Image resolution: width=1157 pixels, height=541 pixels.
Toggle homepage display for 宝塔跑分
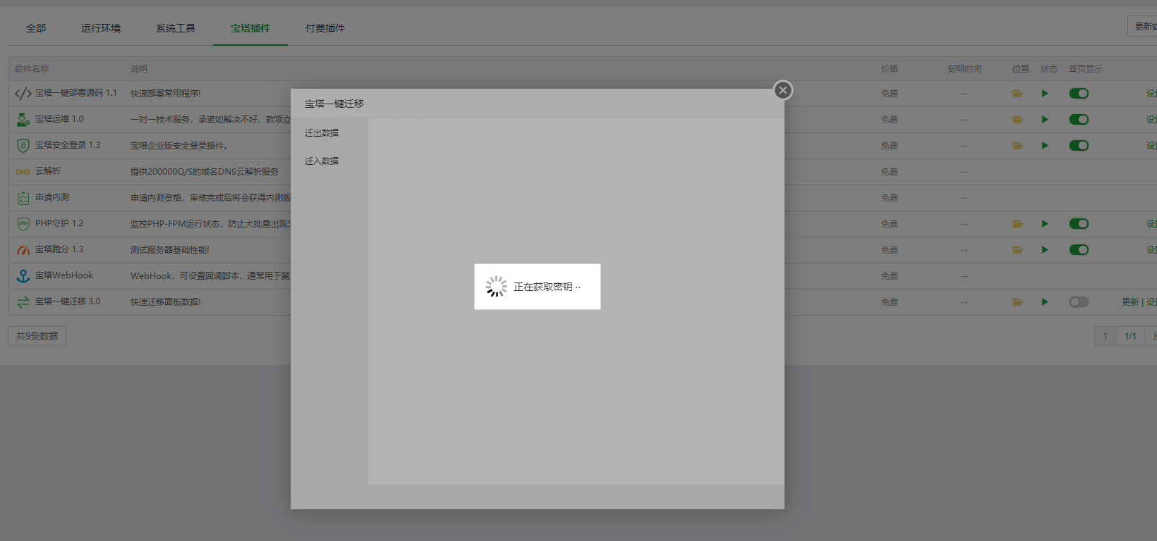[x=1079, y=250]
